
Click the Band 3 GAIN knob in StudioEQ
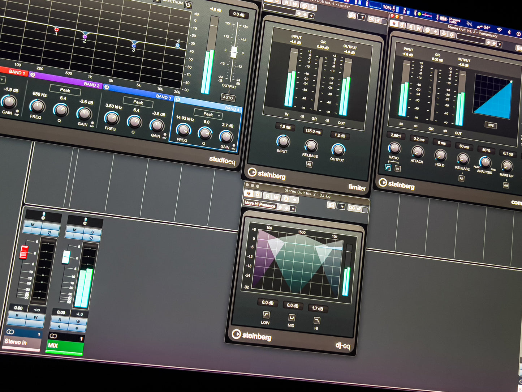(157, 125)
